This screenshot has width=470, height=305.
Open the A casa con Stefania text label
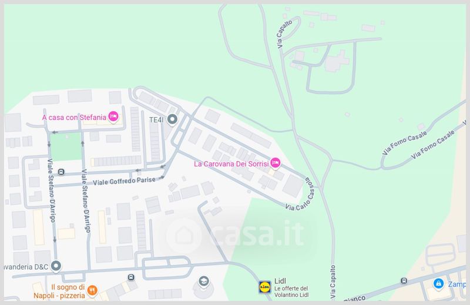pyautogui.click(x=74, y=118)
